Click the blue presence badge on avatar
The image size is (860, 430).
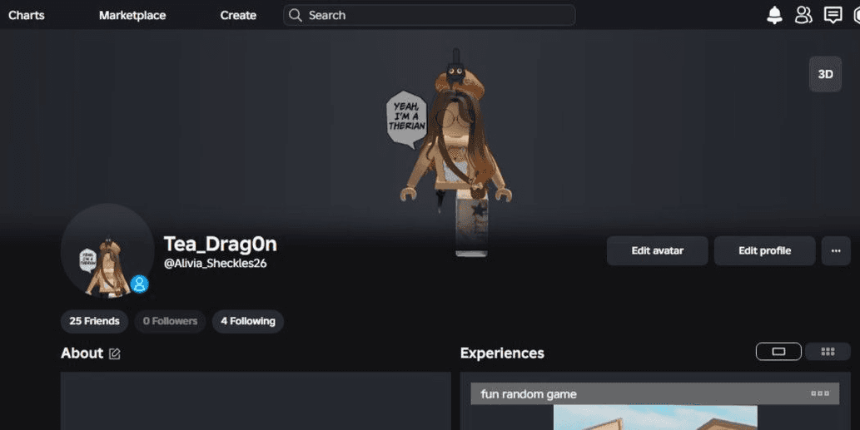click(x=139, y=284)
